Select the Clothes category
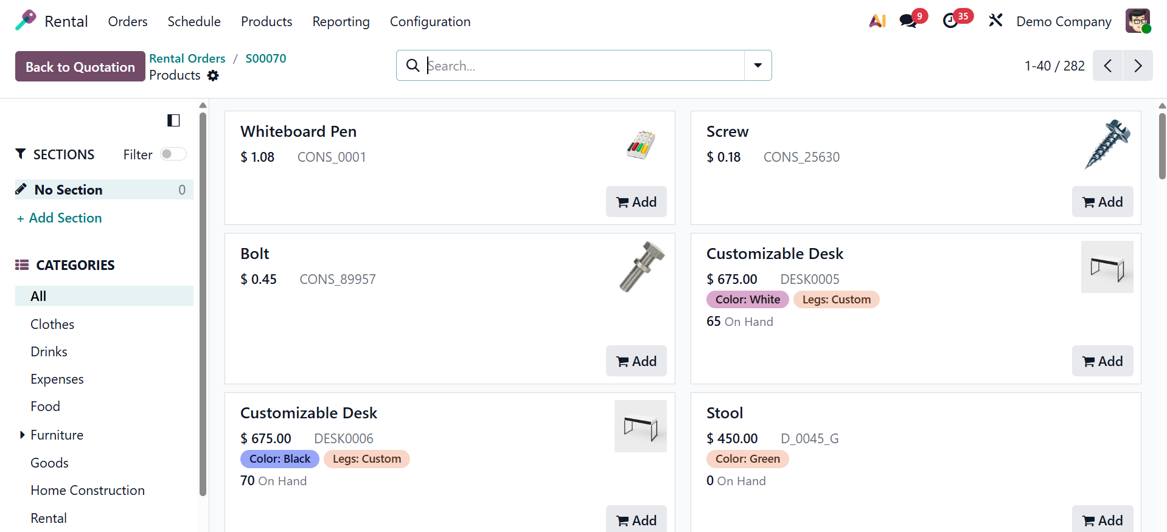Viewport: 1167px width, 532px height. [52, 324]
